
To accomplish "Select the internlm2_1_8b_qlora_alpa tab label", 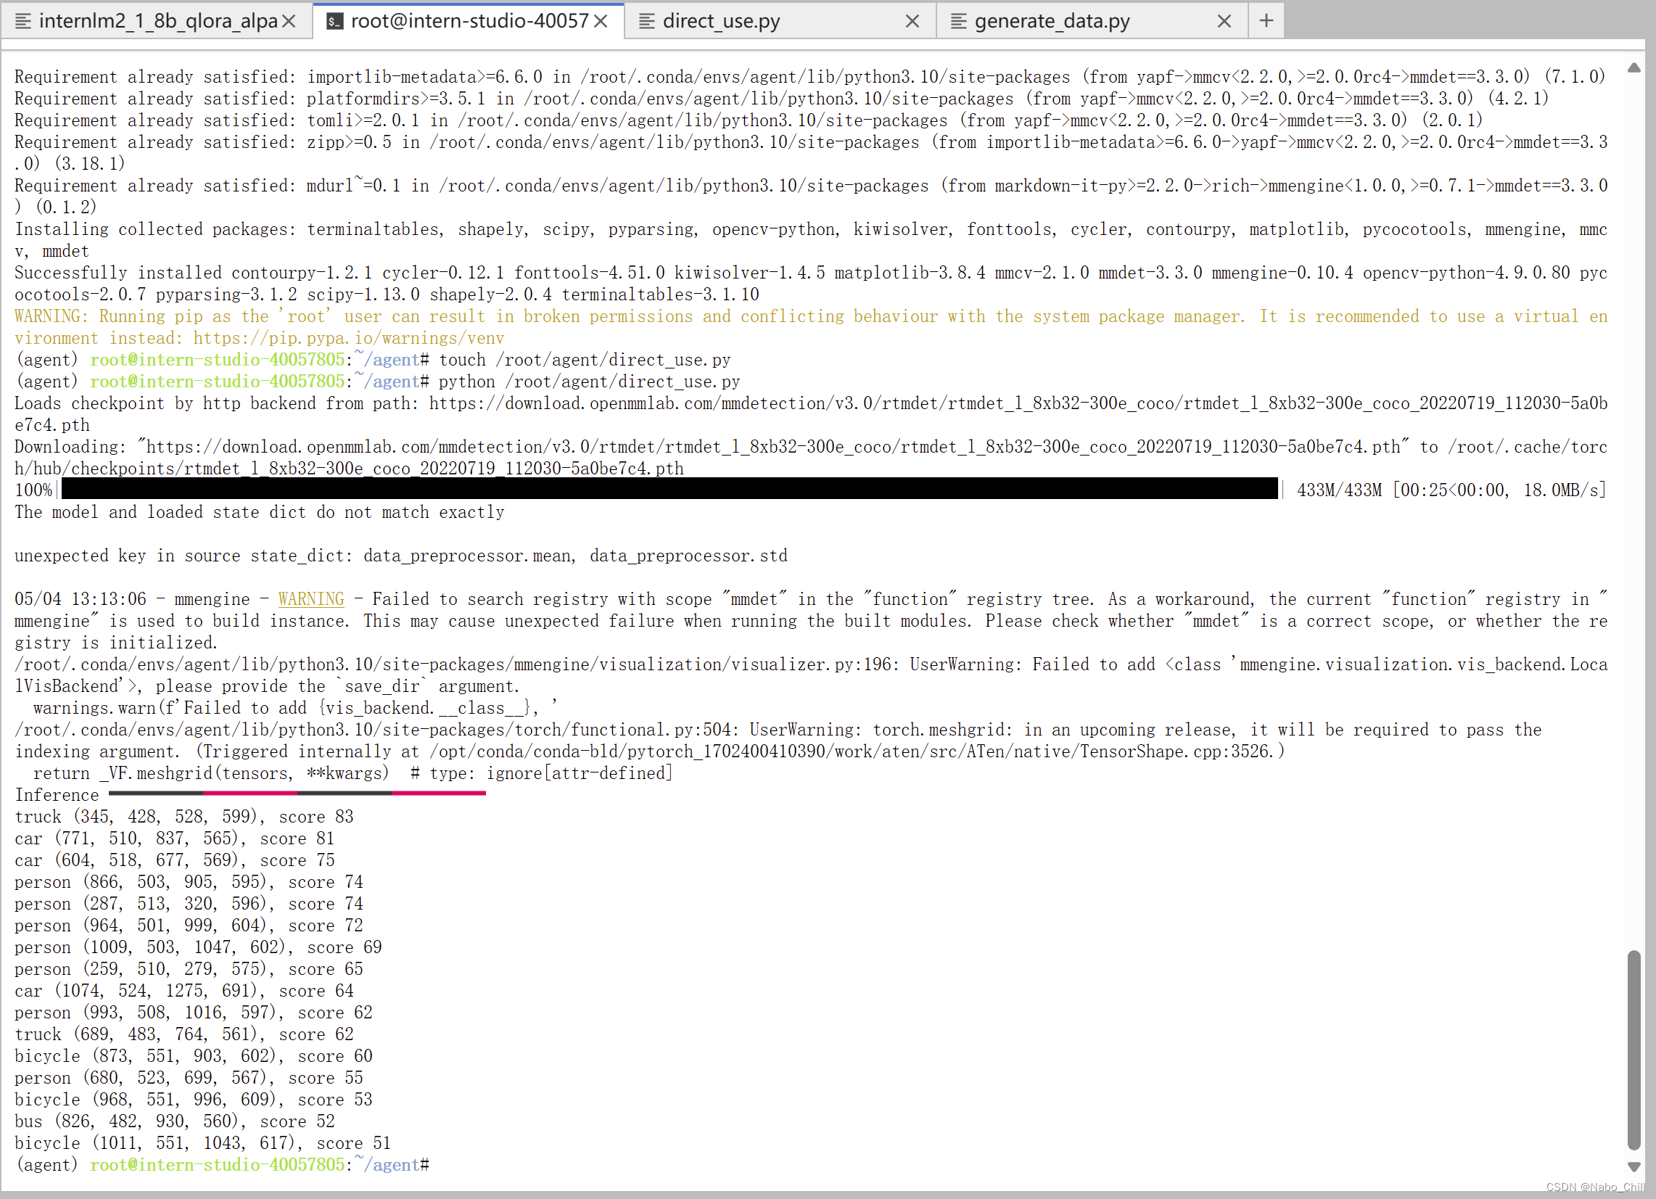I will point(157,21).
